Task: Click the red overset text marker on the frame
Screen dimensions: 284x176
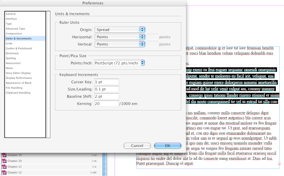Action: [279, 163]
